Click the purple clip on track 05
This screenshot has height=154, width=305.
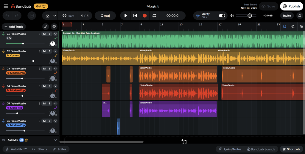(x=178, y=111)
